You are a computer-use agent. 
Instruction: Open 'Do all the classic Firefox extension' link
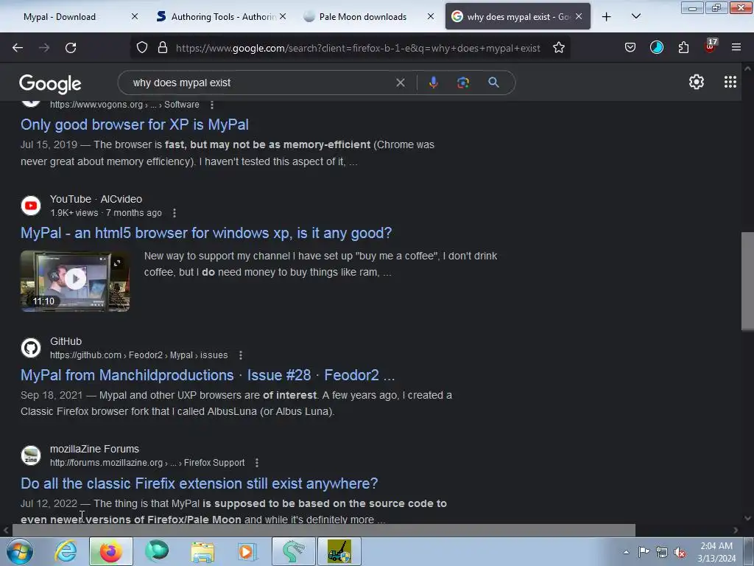tap(199, 483)
